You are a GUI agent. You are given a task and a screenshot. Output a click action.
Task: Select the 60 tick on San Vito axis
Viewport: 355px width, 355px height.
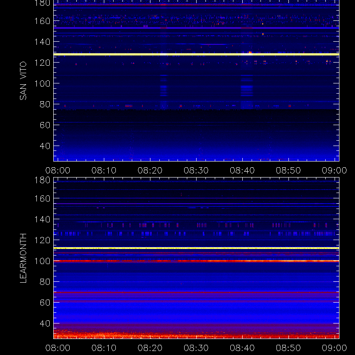coord(45,125)
